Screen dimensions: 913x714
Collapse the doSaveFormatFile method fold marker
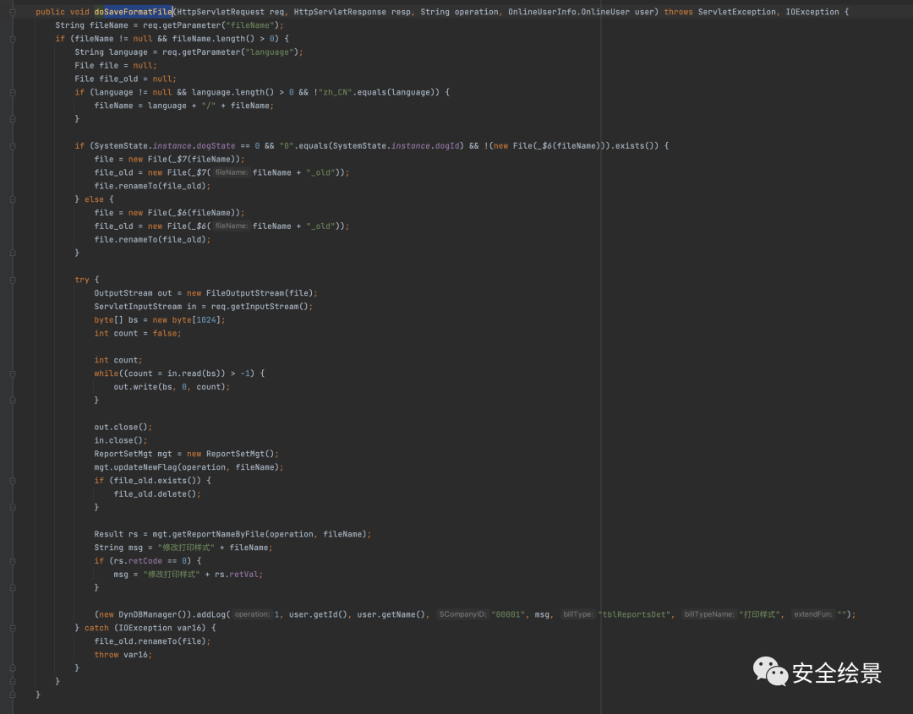13,12
